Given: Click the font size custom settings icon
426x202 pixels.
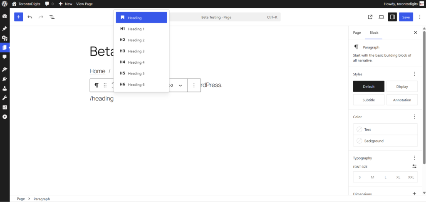Looking at the screenshot, I should (414, 166).
